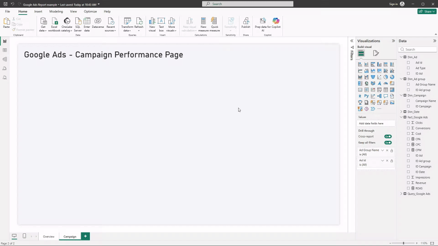Viewport: 438px width, 246px height.
Task: Create a New measure
Action: (x=203, y=25)
